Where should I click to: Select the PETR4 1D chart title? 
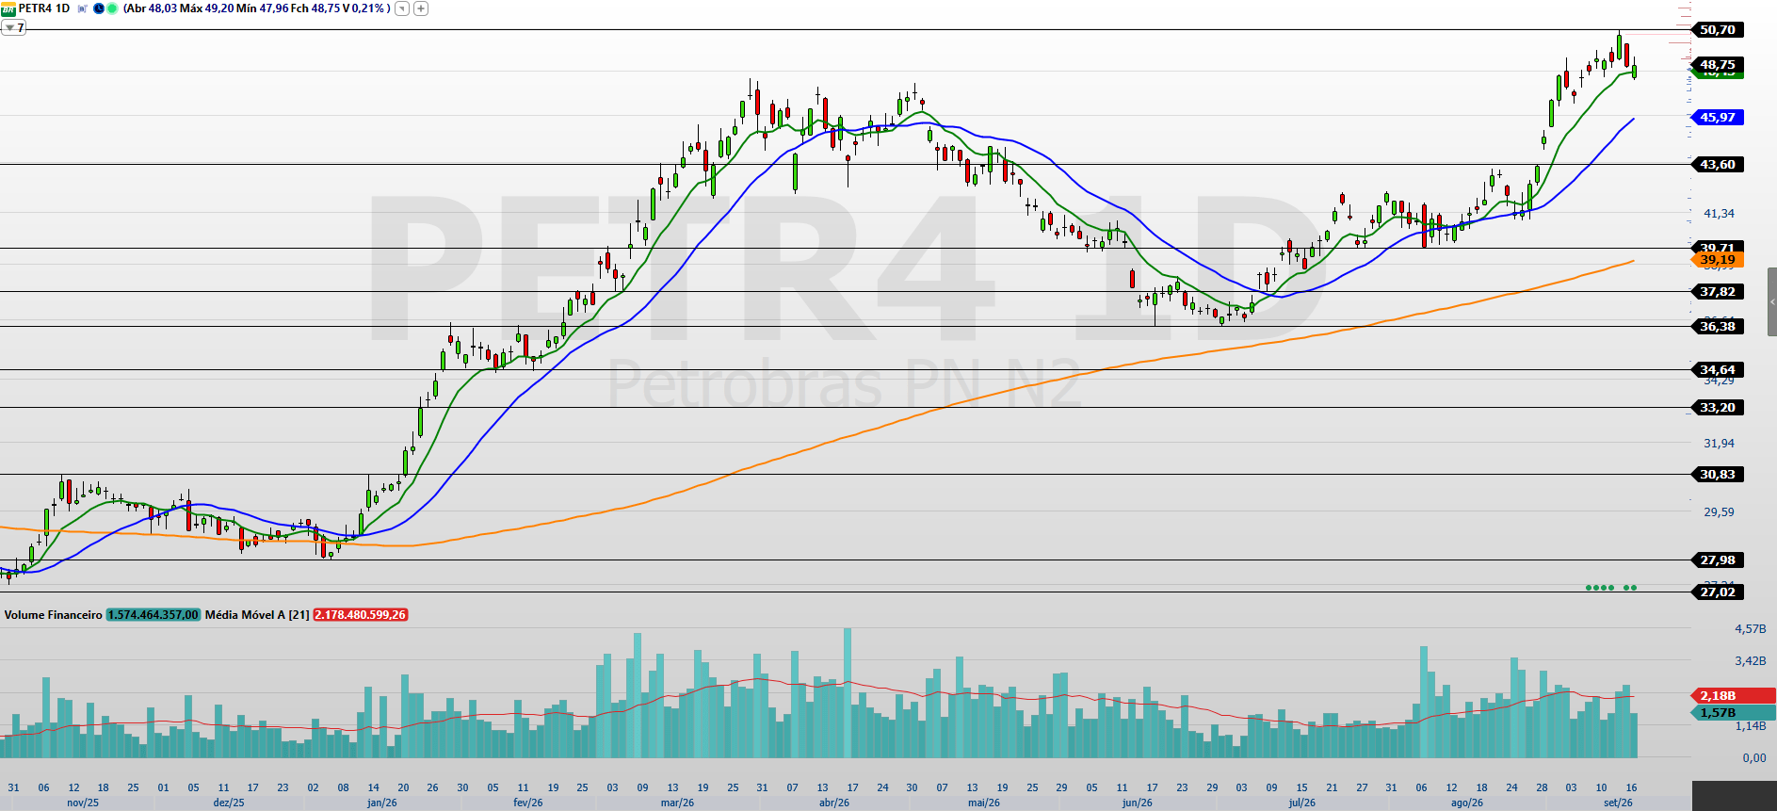point(44,8)
